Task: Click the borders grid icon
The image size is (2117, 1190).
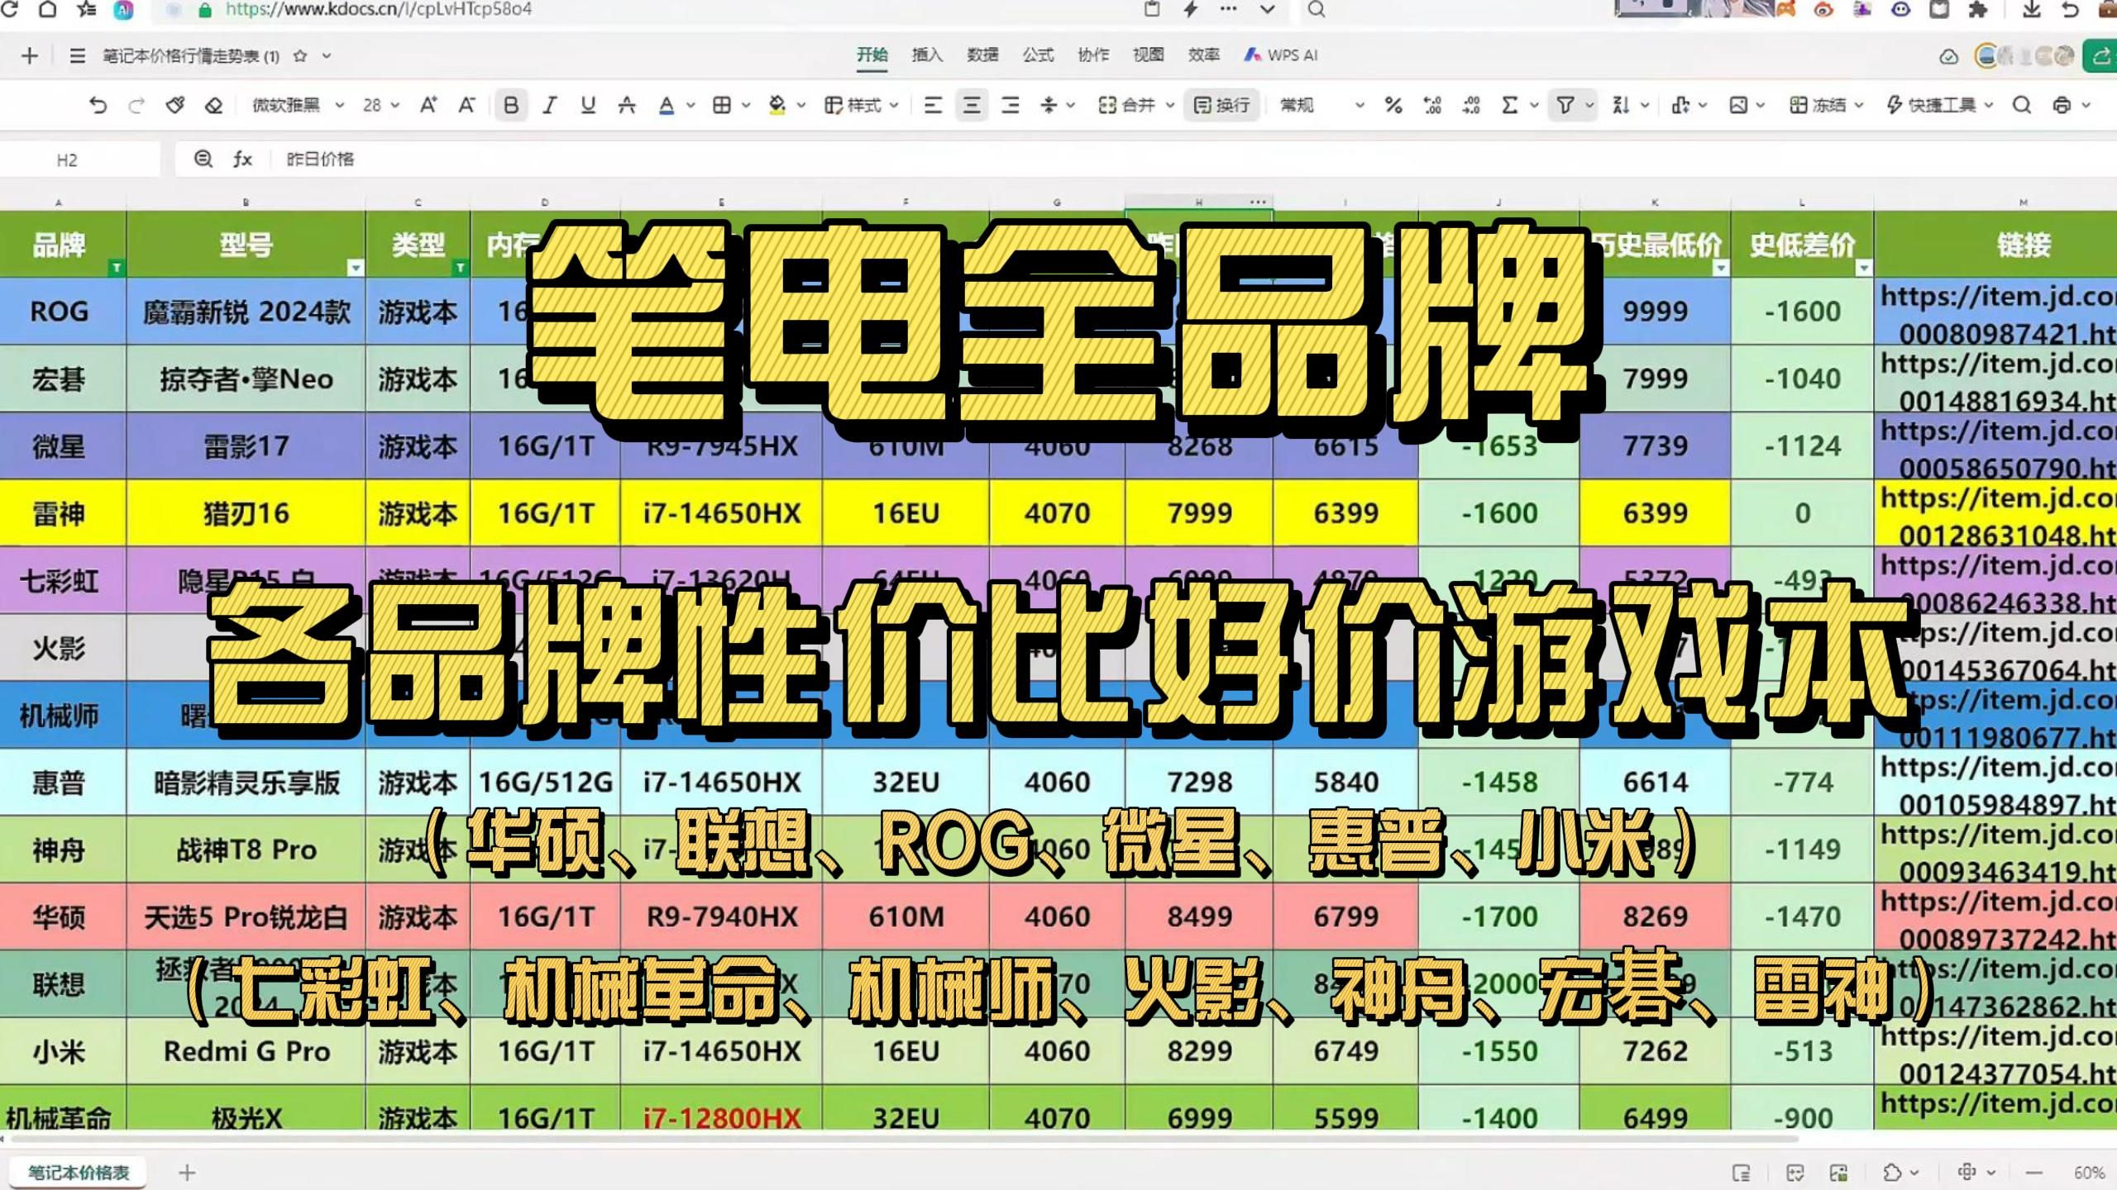Action: 722,105
